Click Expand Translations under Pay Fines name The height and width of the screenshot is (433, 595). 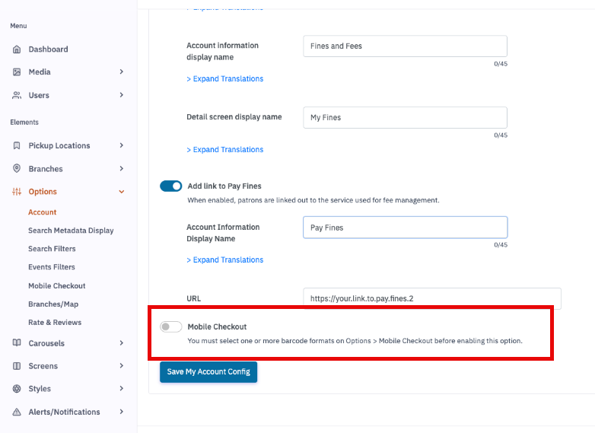point(225,260)
